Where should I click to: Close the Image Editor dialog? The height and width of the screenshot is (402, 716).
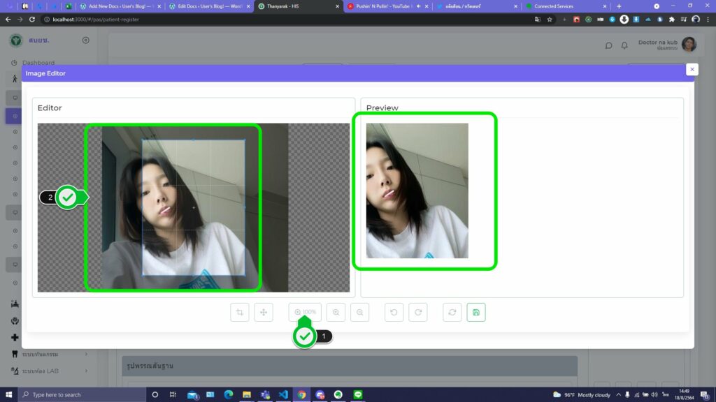pos(692,69)
